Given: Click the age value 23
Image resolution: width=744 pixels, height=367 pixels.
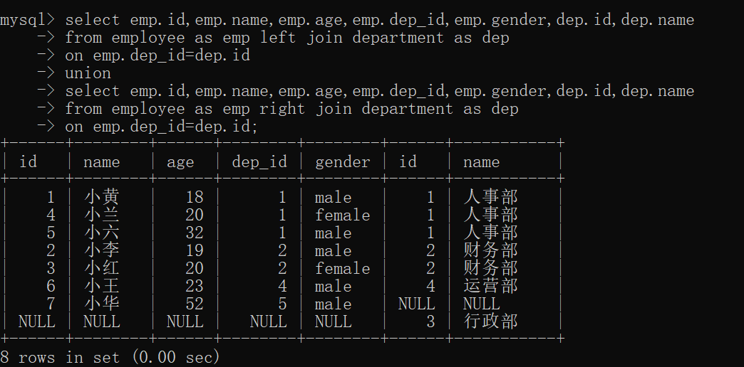Looking at the screenshot, I should [x=195, y=286].
